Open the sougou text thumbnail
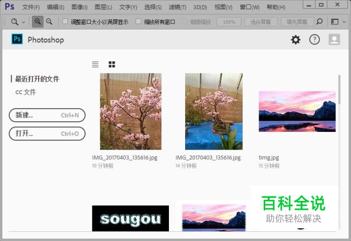 pyautogui.click(x=130, y=218)
